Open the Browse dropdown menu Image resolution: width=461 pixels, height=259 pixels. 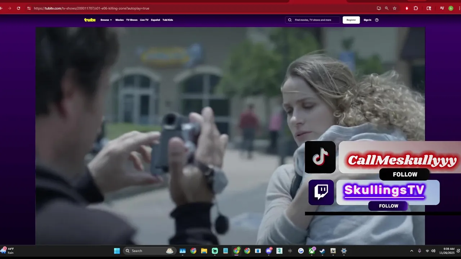point(106,20)
